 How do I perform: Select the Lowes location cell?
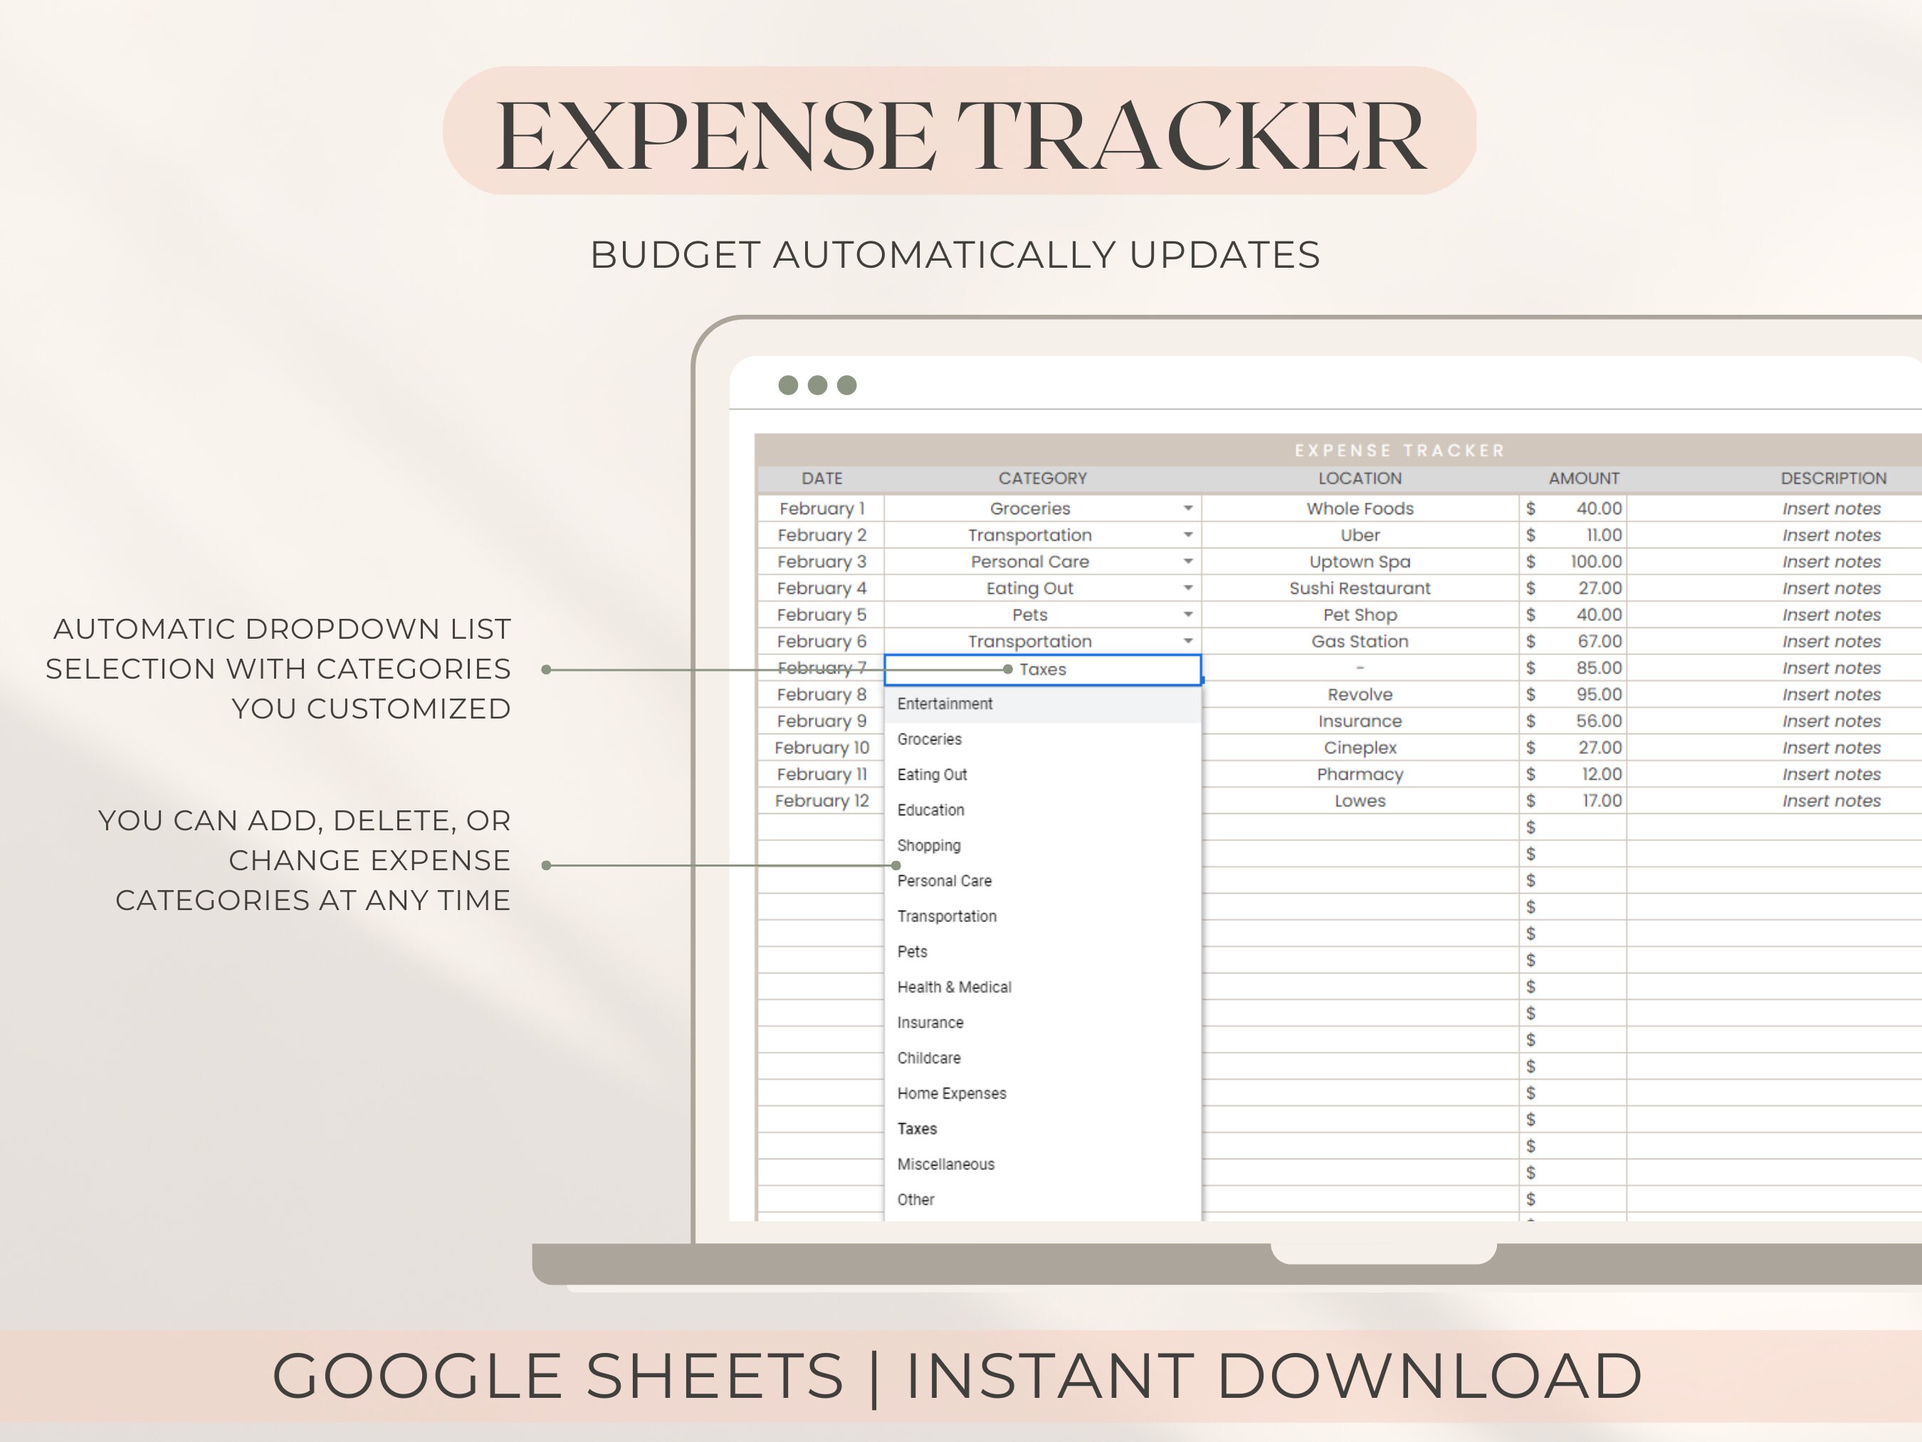(1360, 800)
